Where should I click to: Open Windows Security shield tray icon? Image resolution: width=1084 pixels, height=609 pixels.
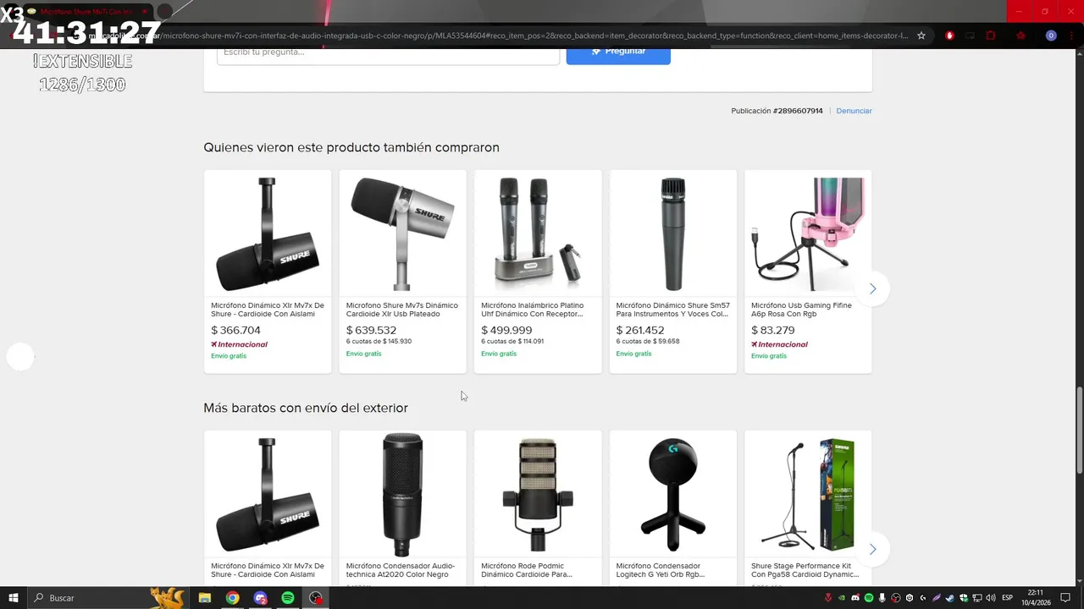click(x=964, y=598)
